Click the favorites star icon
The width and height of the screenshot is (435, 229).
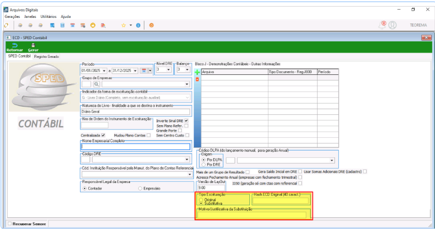coord(123,25)
